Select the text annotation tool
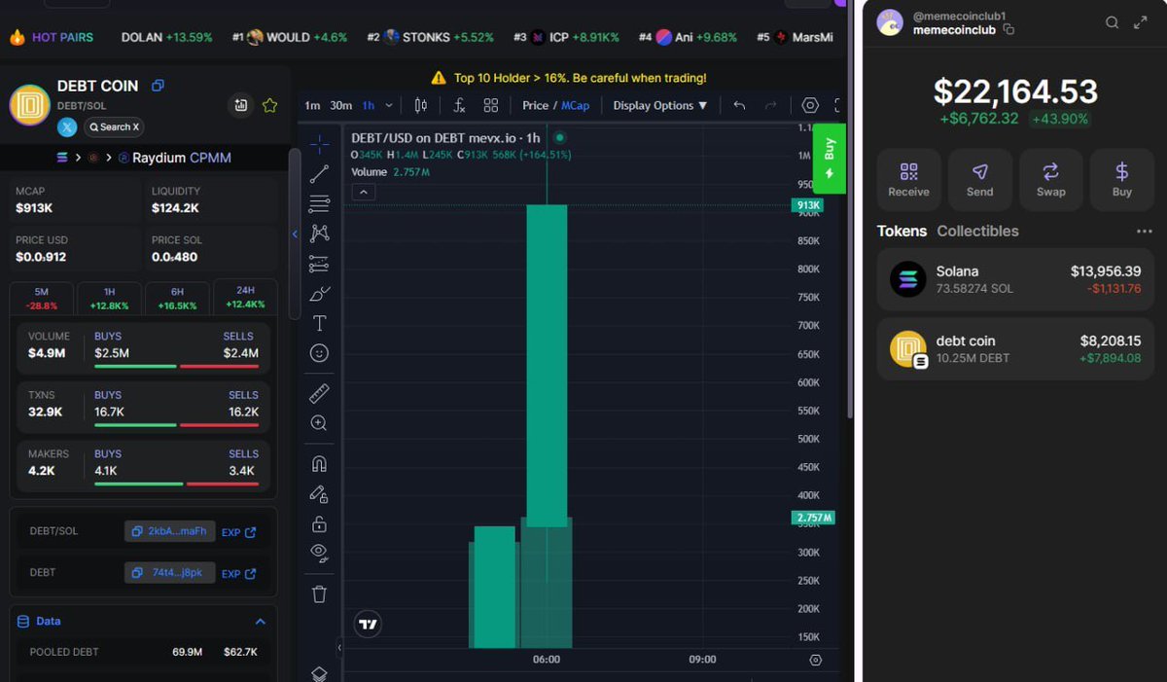Viewport: 1167px width, 682px height. (319, 323)
